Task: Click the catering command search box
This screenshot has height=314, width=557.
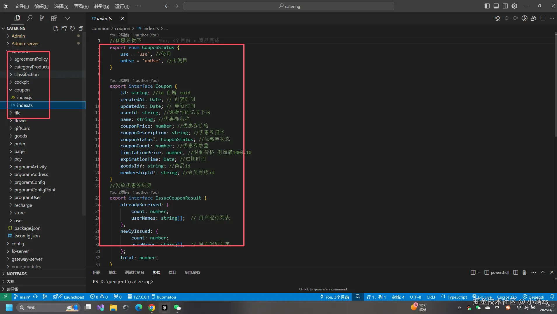Action: (289, 6)
